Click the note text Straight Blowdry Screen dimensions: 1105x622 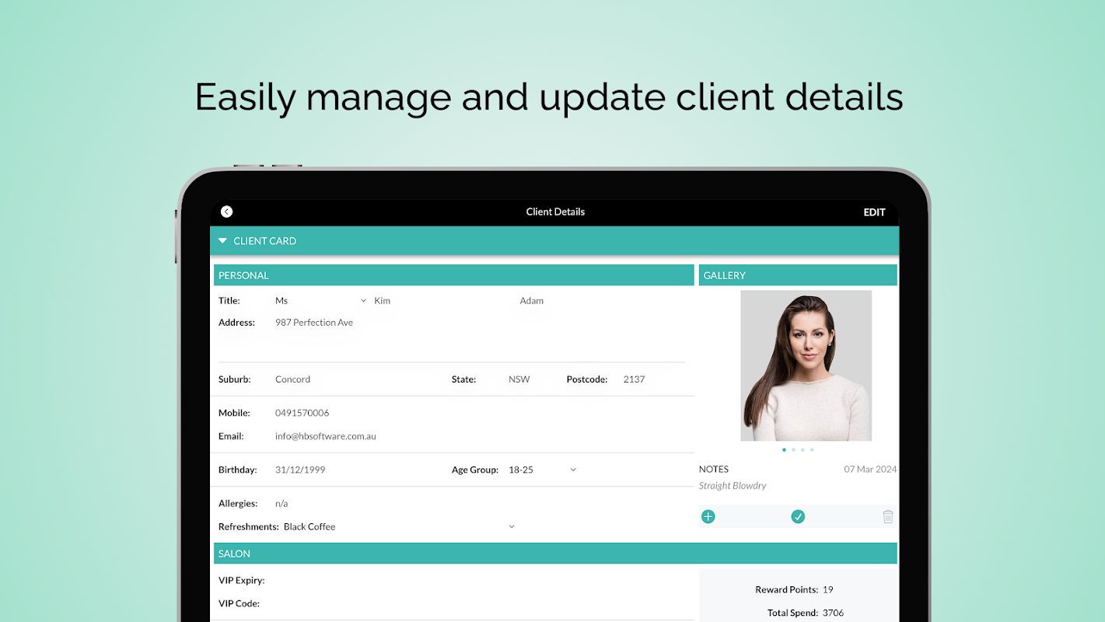[x=733, y=486]
